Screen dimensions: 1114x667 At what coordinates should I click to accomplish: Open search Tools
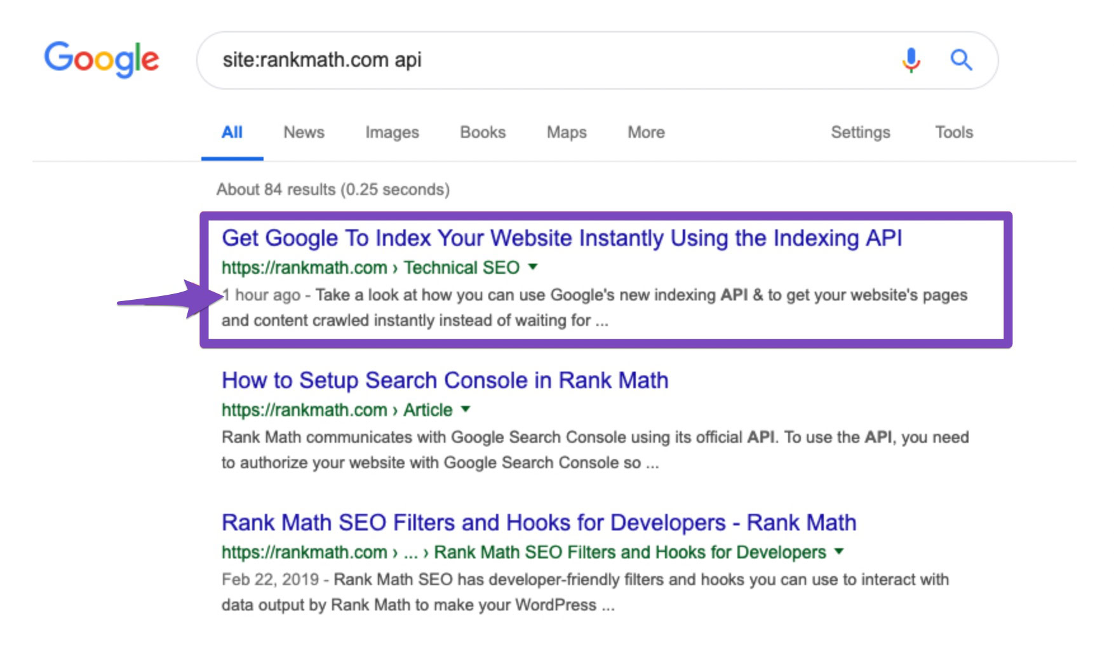click(x=954, y=132)
